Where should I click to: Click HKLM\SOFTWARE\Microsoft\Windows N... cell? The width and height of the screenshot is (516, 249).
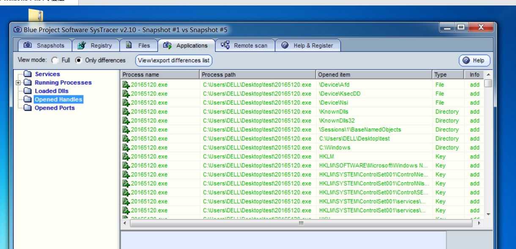pyautogui.click(x=373, y=165)
